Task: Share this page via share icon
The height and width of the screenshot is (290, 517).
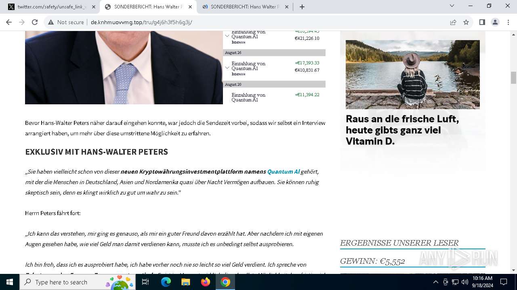Action: (453, 22)
